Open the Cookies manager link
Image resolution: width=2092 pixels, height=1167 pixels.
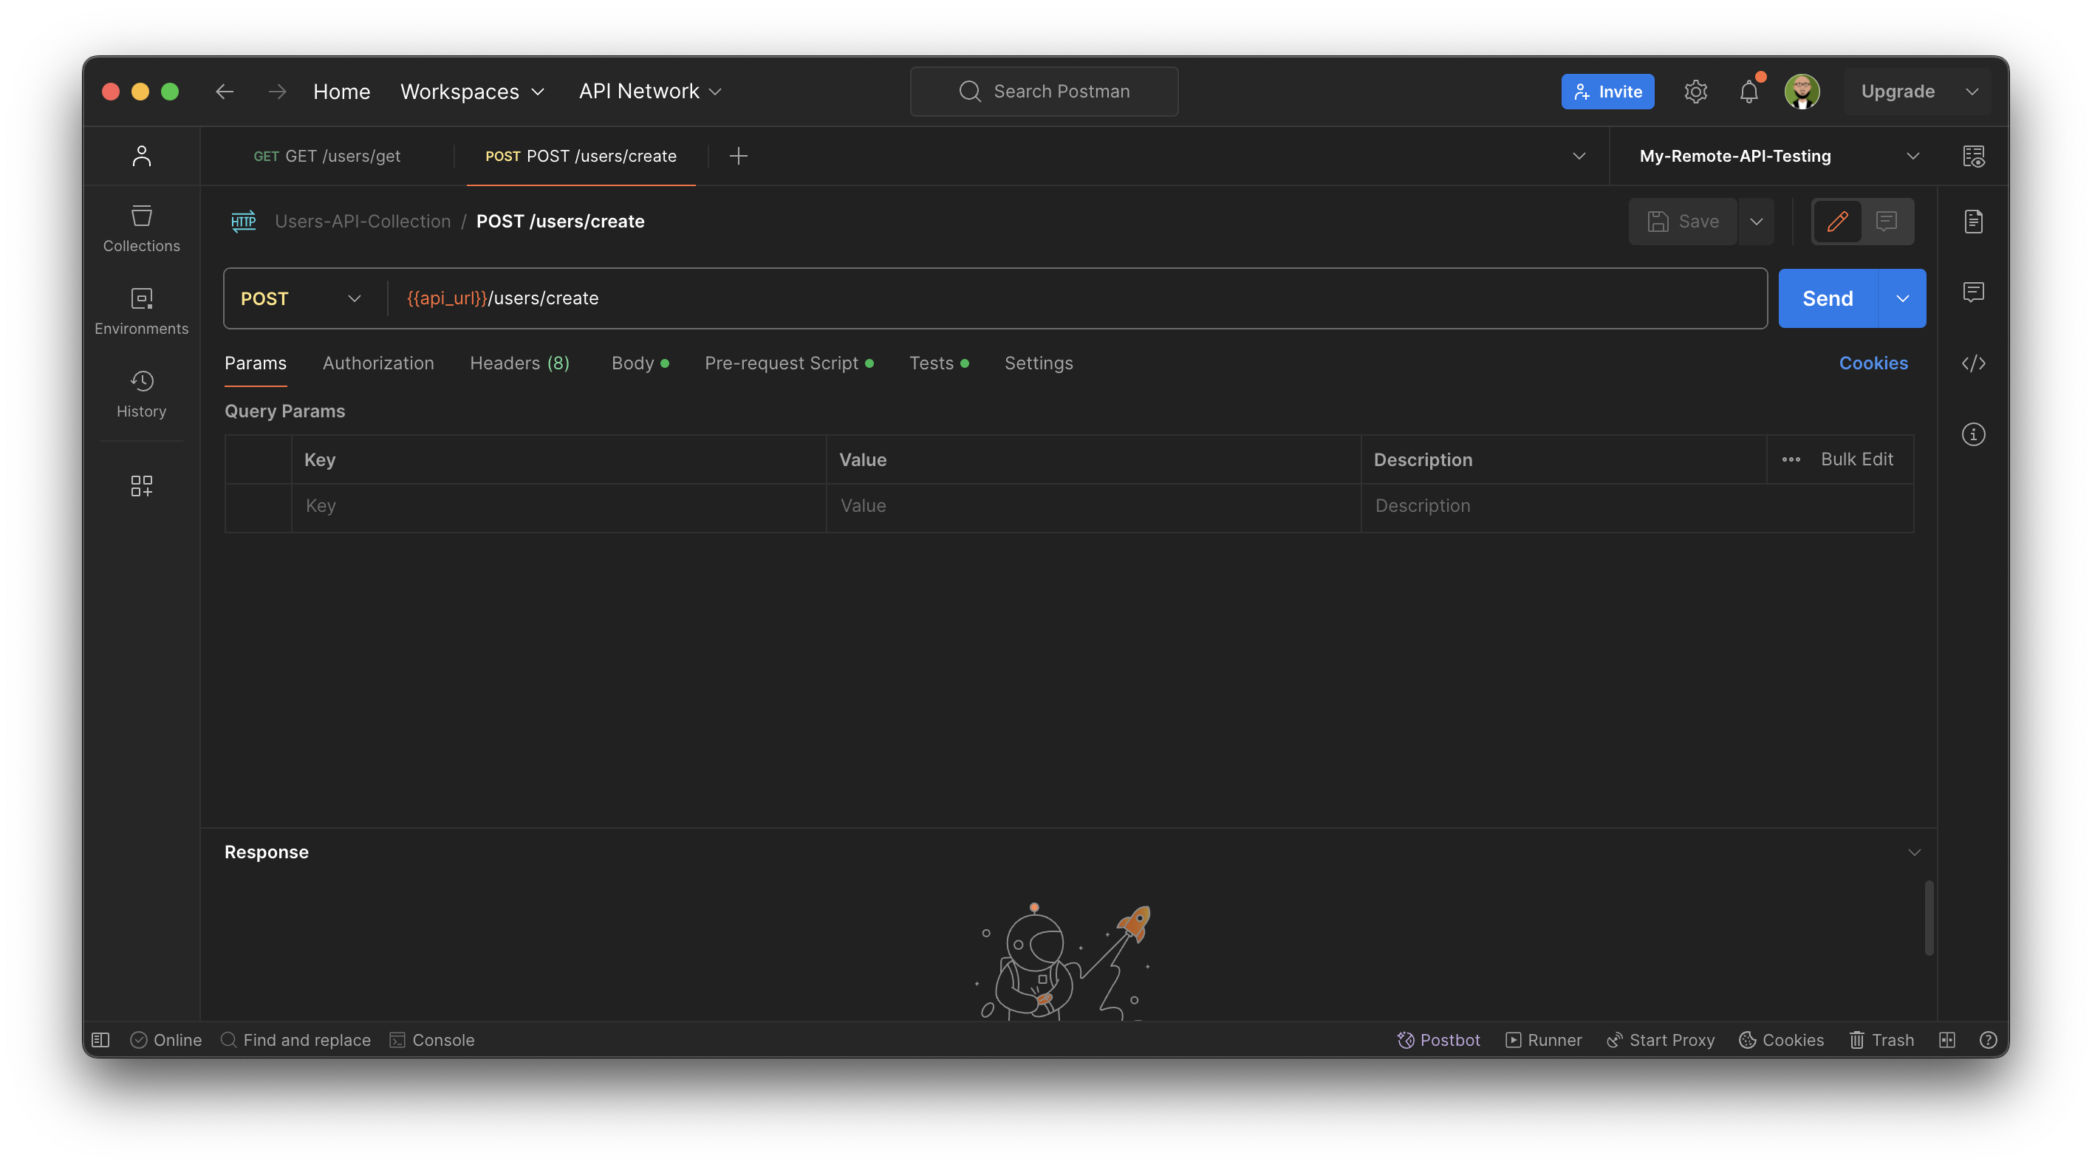1873,363
